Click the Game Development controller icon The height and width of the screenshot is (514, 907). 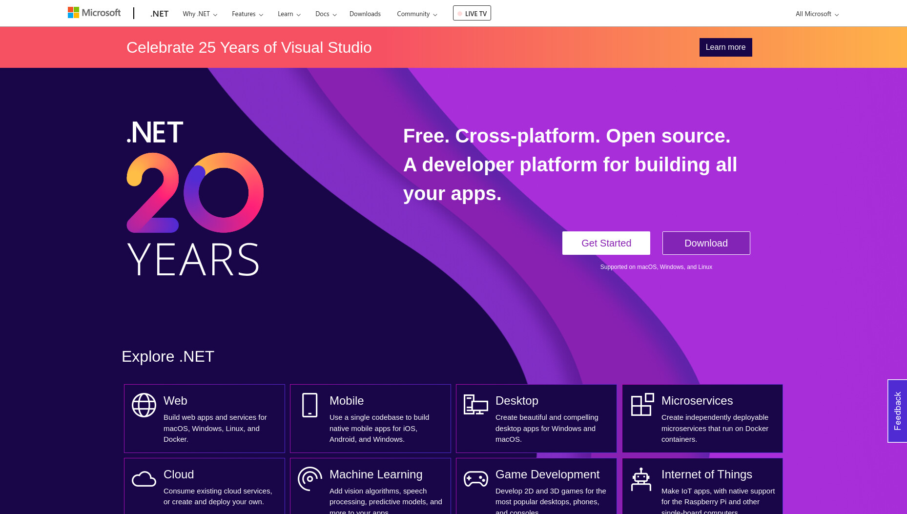tap(476, 479)
